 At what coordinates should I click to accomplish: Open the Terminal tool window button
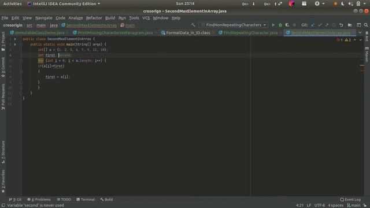tap(86, 199)
